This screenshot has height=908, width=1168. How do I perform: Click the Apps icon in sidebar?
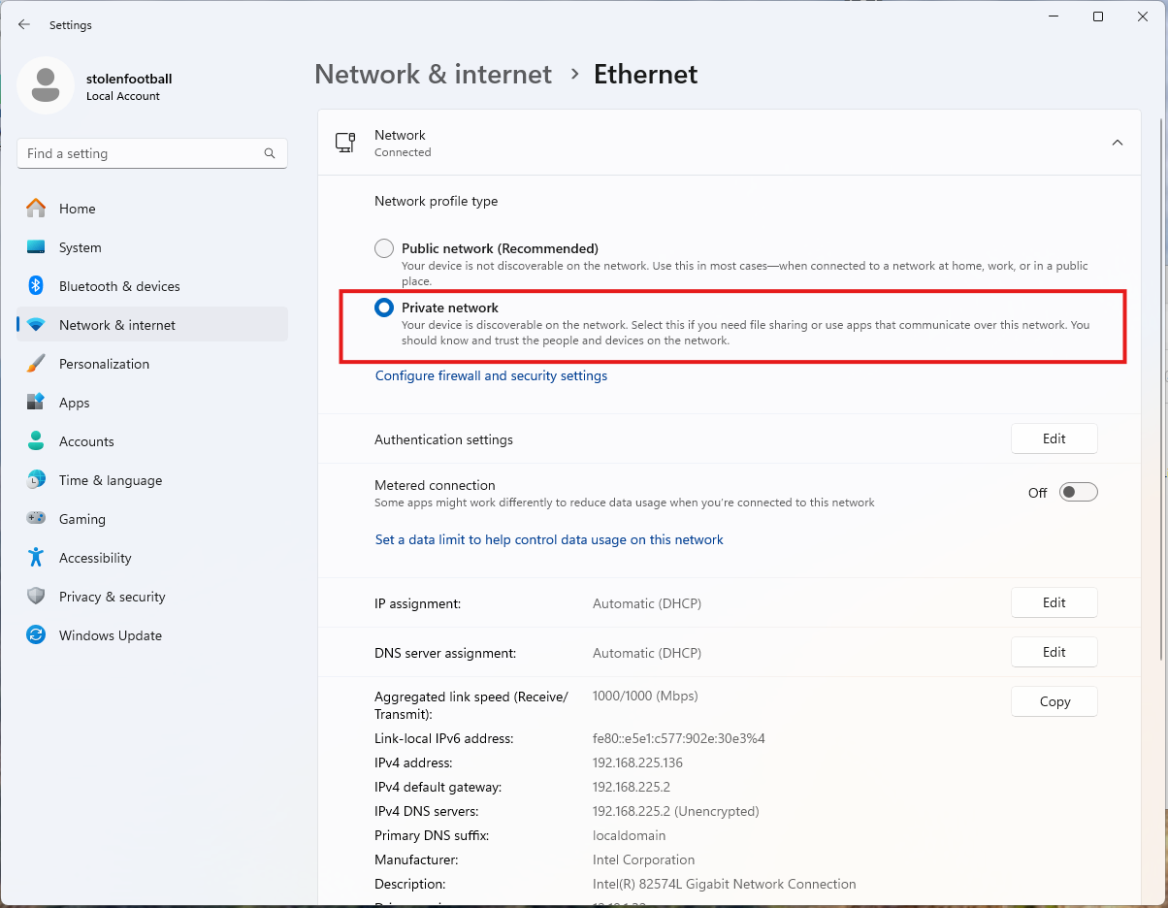(36, 402)
